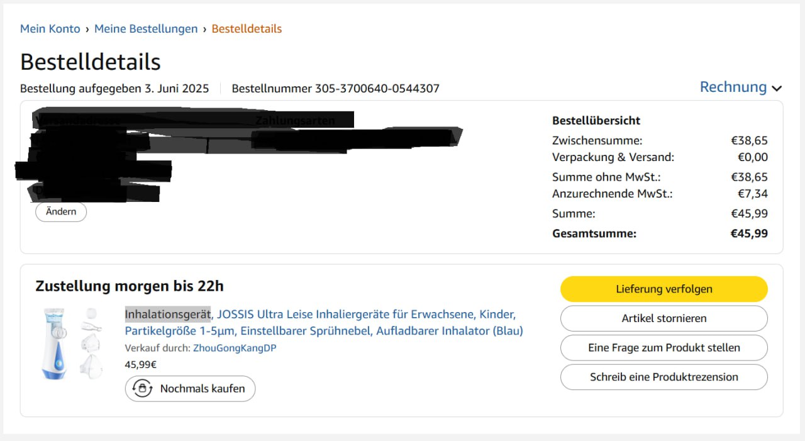Click the inhaler mask accessories image
This screenshot has width=805, height=441.
tap(91, 343)
